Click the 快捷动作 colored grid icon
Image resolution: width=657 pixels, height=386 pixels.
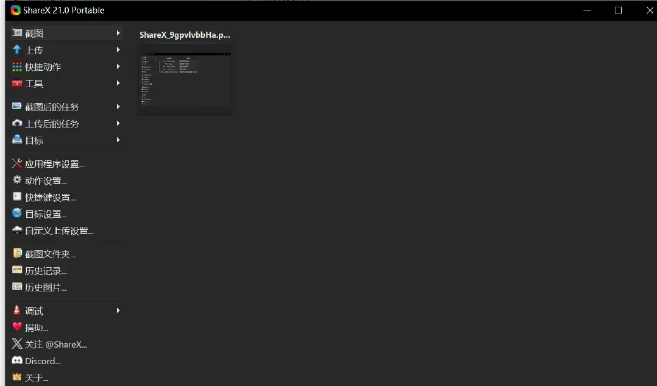click(x=17, y=66)
